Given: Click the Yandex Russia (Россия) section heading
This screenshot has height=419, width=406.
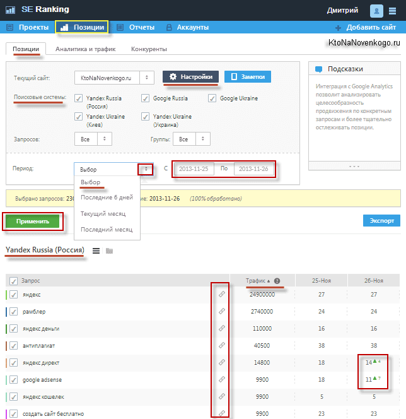Looking at the screenshot, I should pos(45,250).
